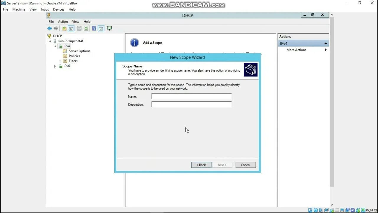
Task: Click the VirtualBox shared folders status icon
Action: point(337,210)
